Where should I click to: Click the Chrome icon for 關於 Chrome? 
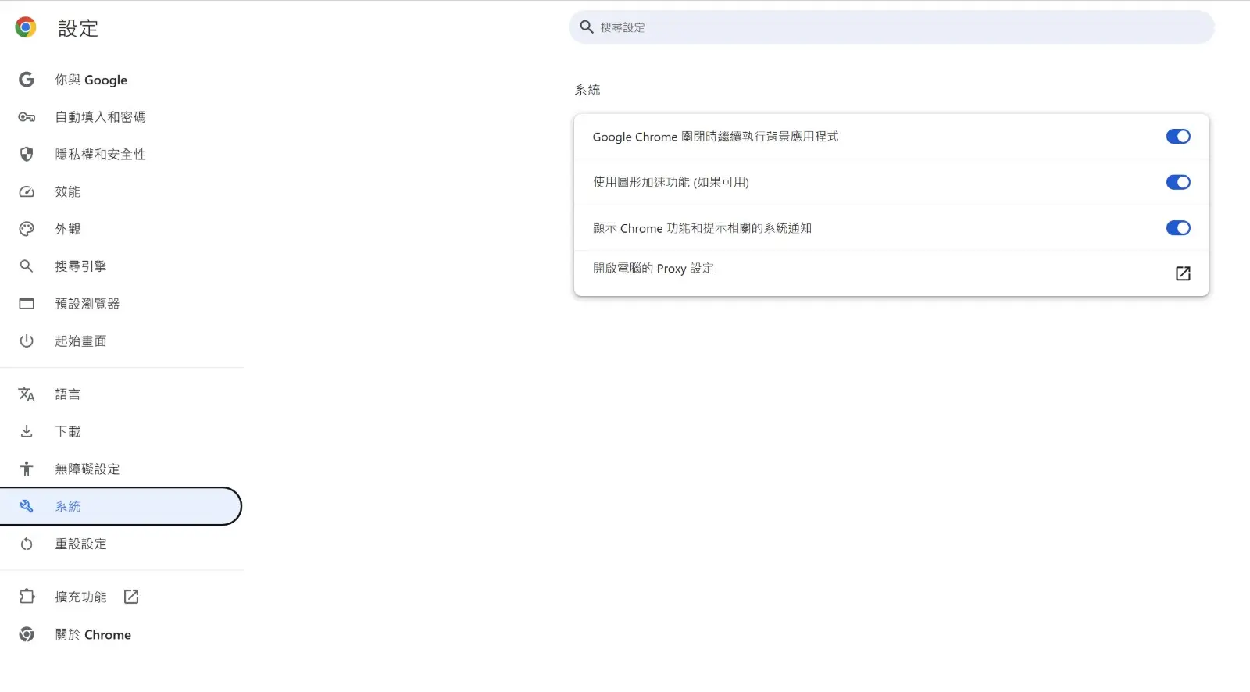[27, 634]
